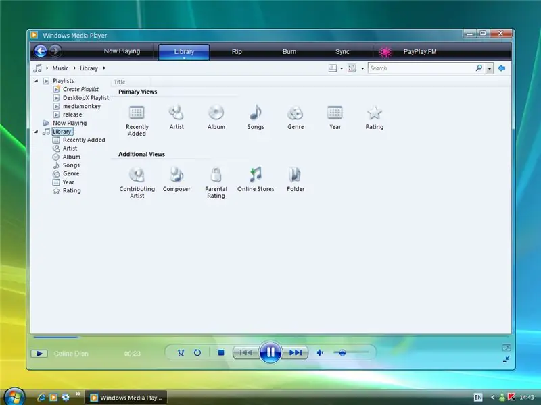The width and height of the screenshot is (541, 405).
Task: Click into the Search field
Action: tap(422, 68)
